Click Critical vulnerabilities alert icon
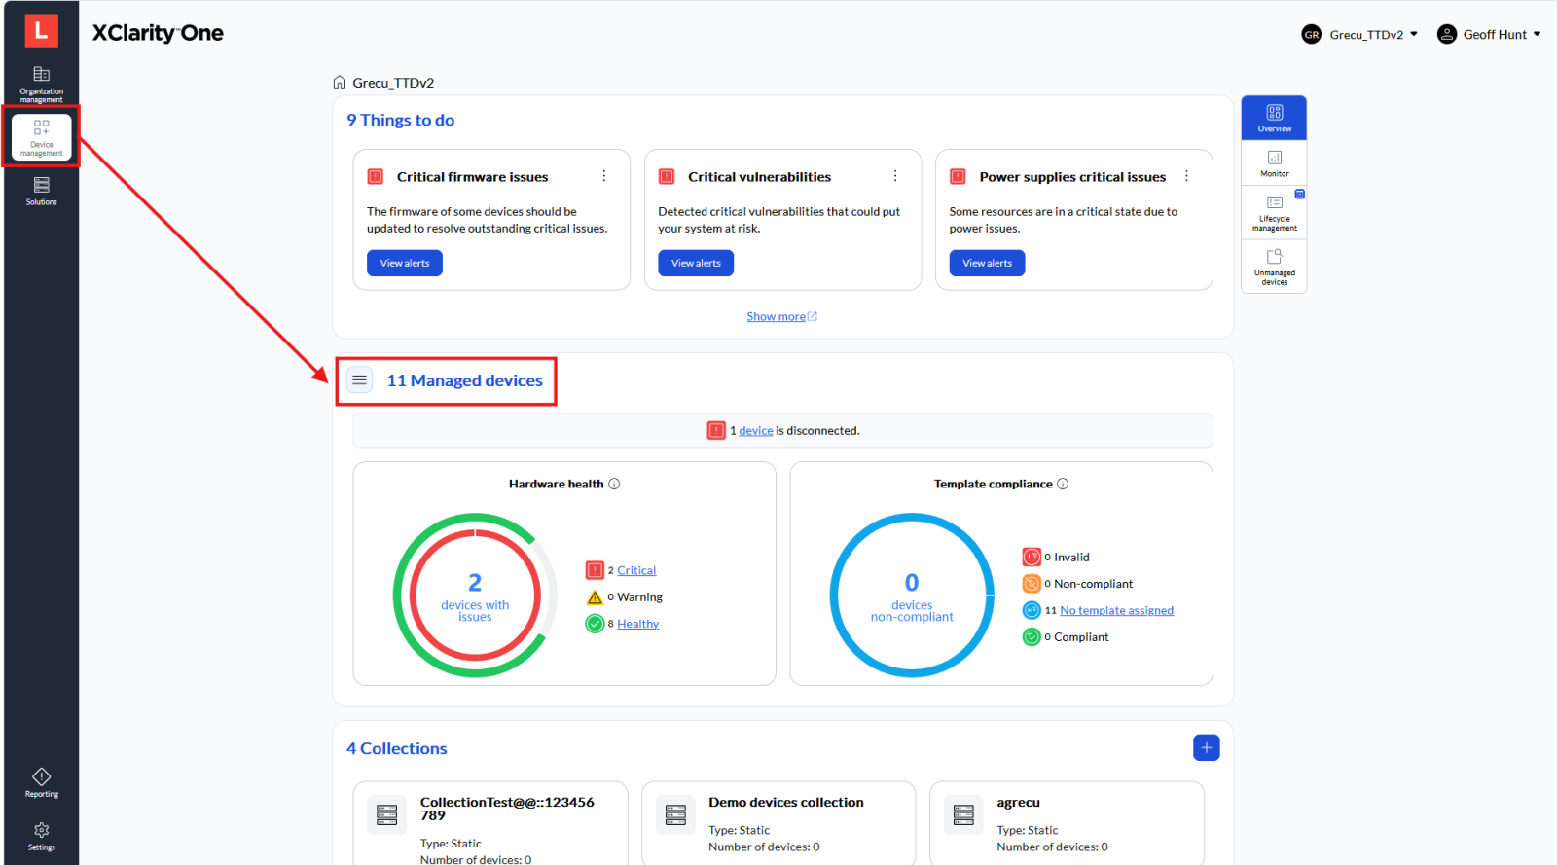The width and height of the screenshot is (1557, 865). click(x=667, y=177)
